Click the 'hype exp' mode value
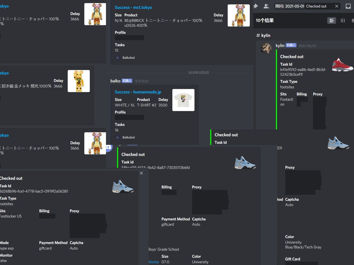This screenshot has width=354, height=265. [x=7, y=248]
